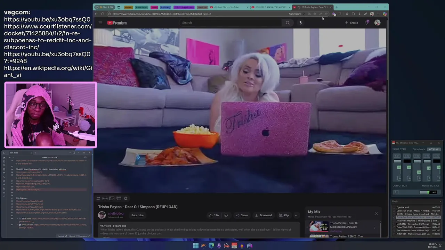Screen dimensions: 445x250
Task: Close the Trisha Paytas tab
Action: click(x=331, y=7)
